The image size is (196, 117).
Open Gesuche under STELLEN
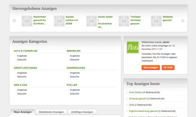(74, 94)
